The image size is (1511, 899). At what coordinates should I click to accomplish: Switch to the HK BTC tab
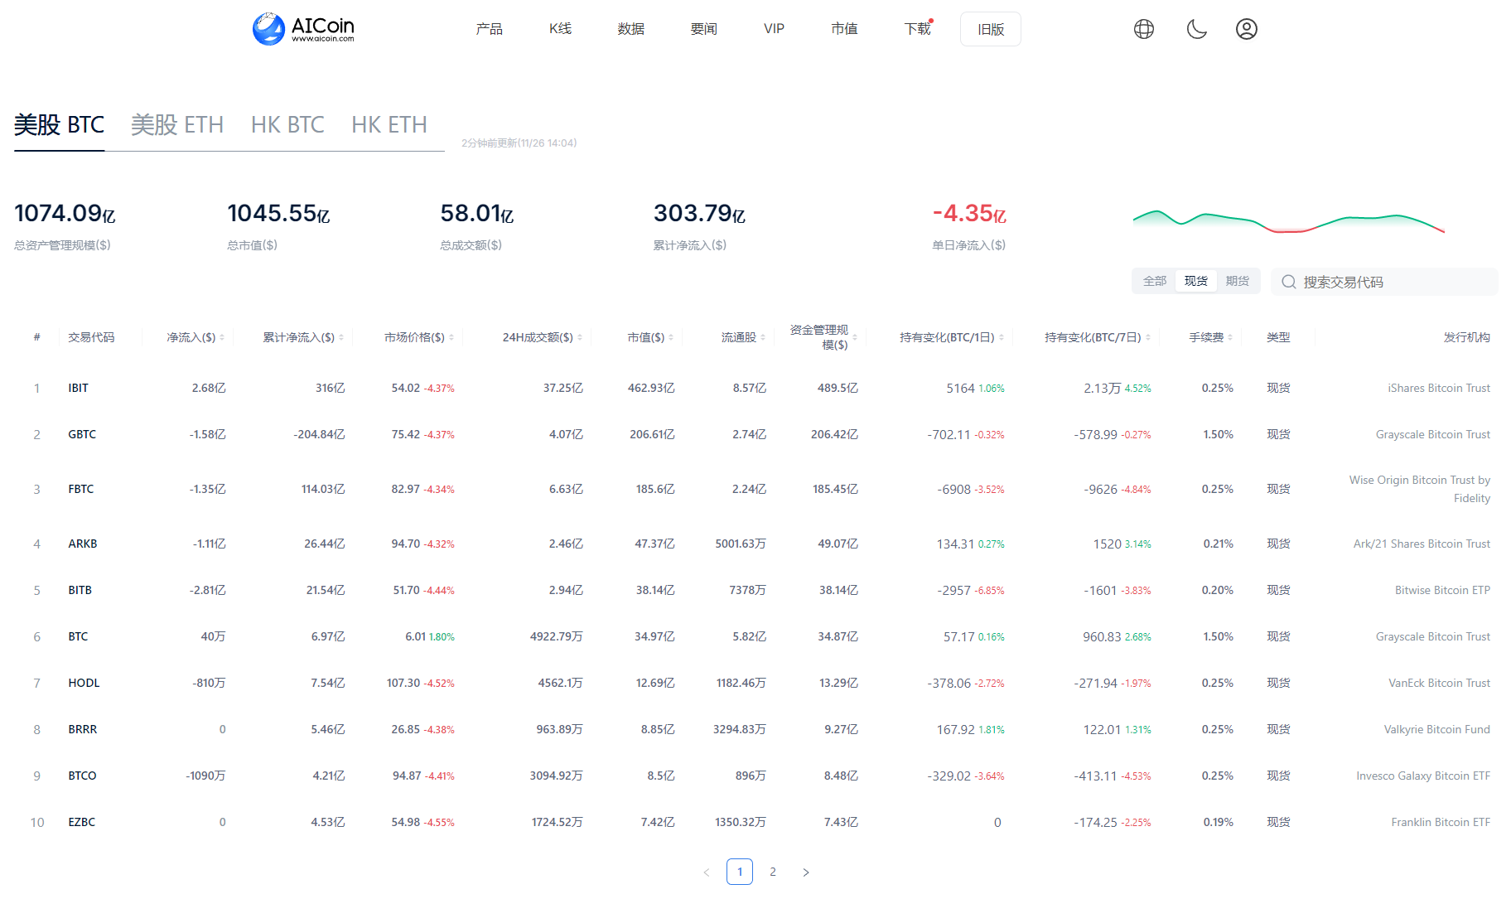(287, 125)
